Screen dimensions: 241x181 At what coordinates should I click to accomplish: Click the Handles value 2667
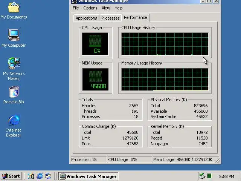(x=134, y=106)
